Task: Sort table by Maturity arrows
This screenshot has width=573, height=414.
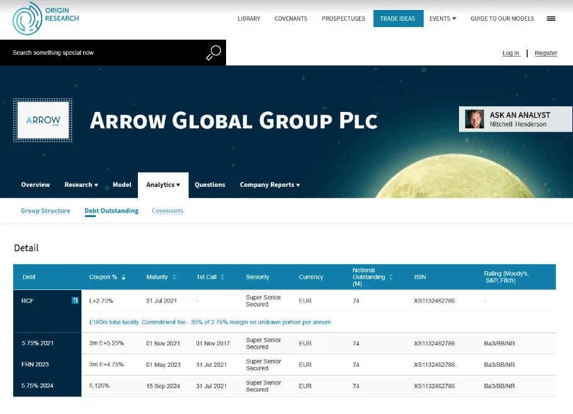Action: click(x=174, y=277)
